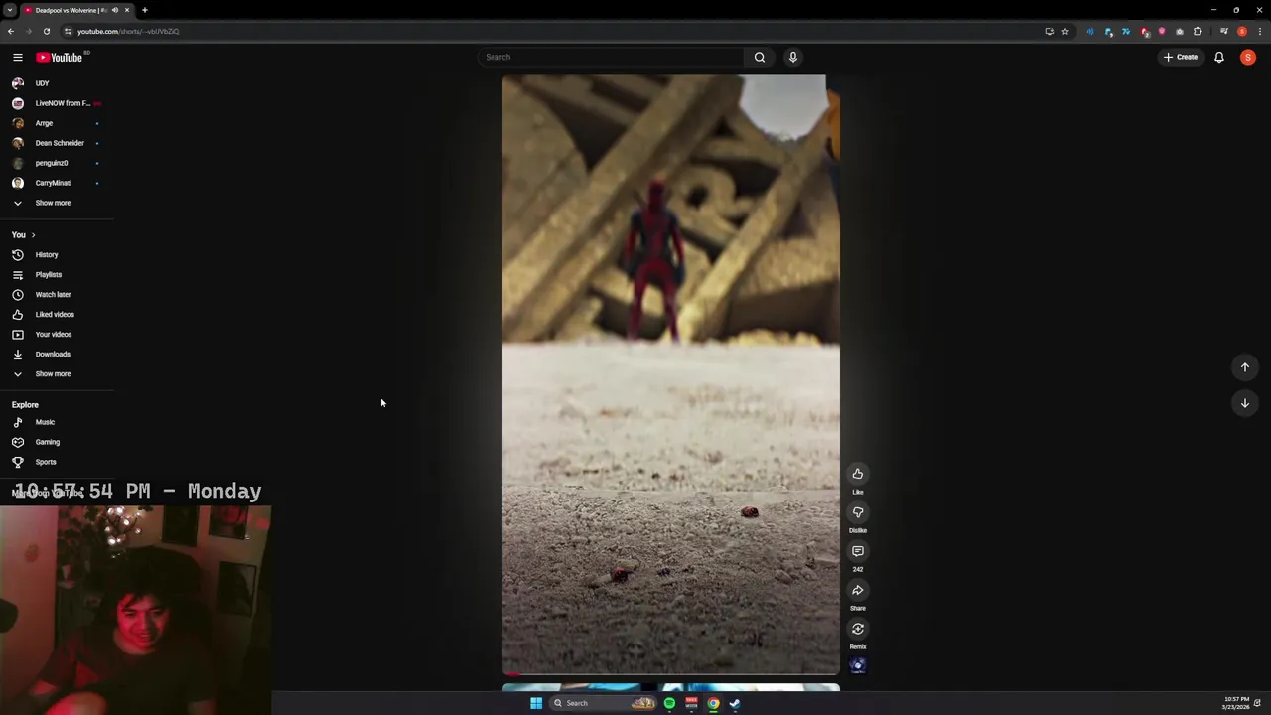1271x715 pixels.
Task: Open the YouTube hamburger guide menu
Action: pos(17,57)
